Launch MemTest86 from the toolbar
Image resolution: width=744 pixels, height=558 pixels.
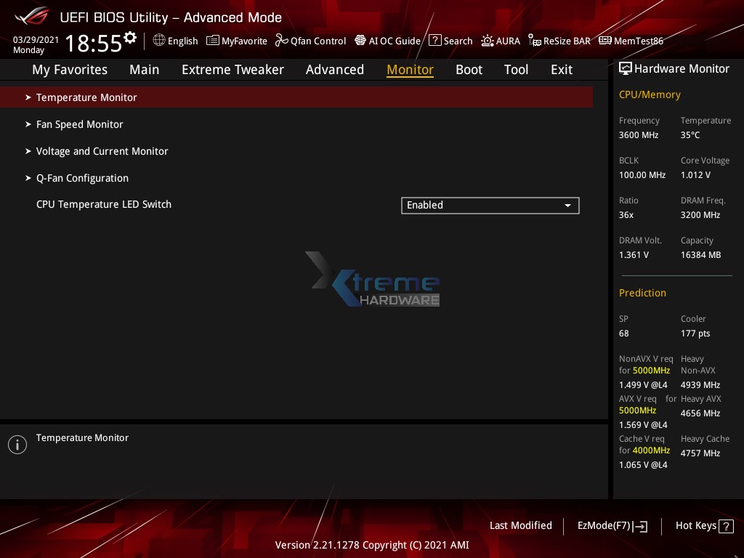(631, 41)
